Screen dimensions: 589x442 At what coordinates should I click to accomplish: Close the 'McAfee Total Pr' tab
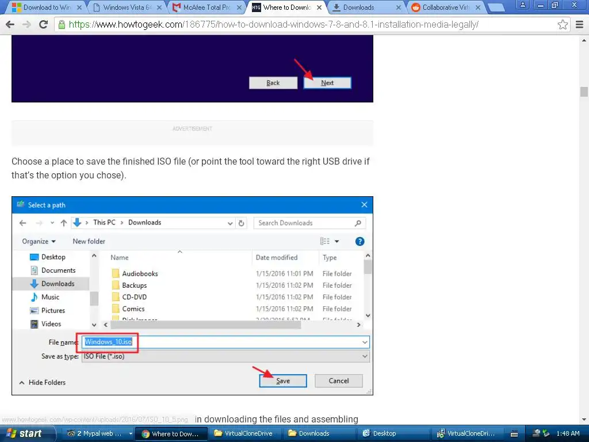(x=239, y=7)
